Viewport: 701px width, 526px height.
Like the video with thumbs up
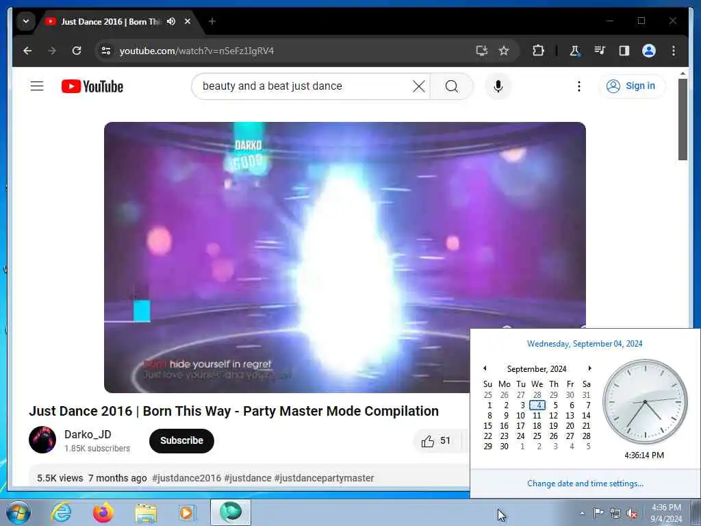(x=436, y=441)
